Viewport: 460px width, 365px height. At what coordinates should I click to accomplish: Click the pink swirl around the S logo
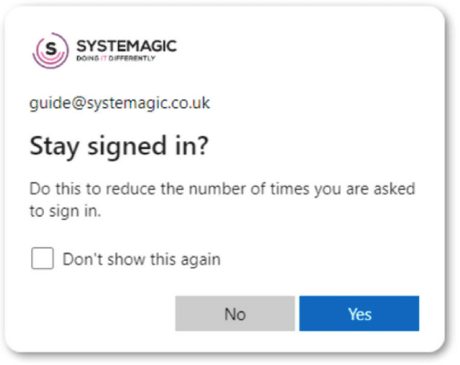click(50, 60)
